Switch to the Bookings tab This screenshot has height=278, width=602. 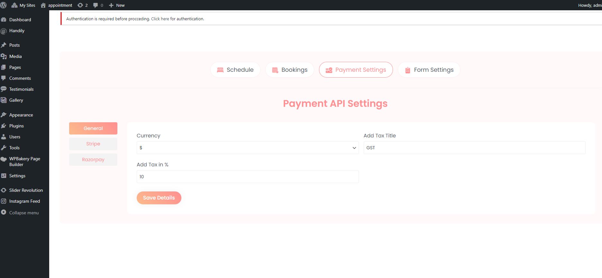pos(289,70)
